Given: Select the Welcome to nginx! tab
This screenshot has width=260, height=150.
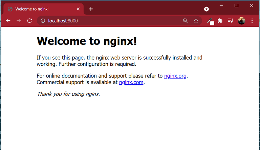Looking at the screenshot, I should (x=43, y=9).
